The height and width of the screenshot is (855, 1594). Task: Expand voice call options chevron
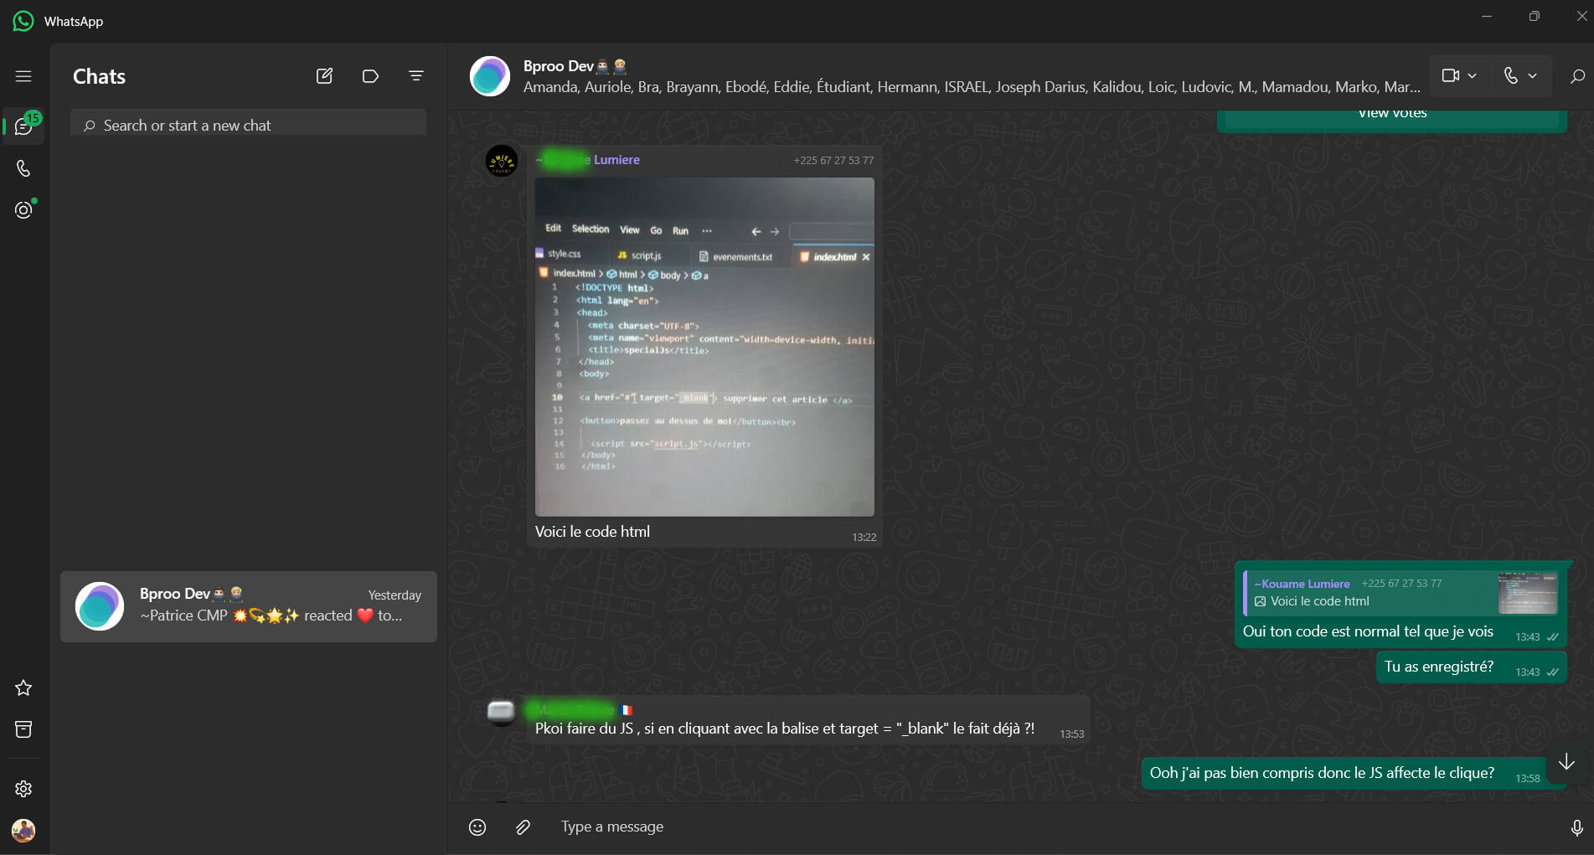coord(1533,76)
